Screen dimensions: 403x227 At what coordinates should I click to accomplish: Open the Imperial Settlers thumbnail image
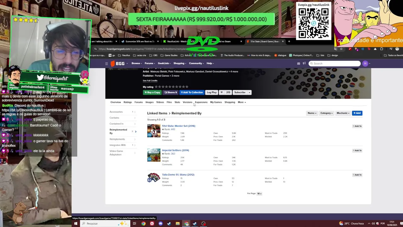(x=154, y=155)
